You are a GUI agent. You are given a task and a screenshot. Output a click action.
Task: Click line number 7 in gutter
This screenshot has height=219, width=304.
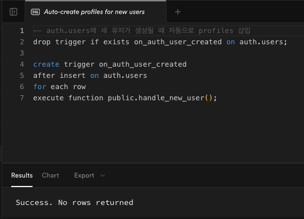(x=22, y=98)
